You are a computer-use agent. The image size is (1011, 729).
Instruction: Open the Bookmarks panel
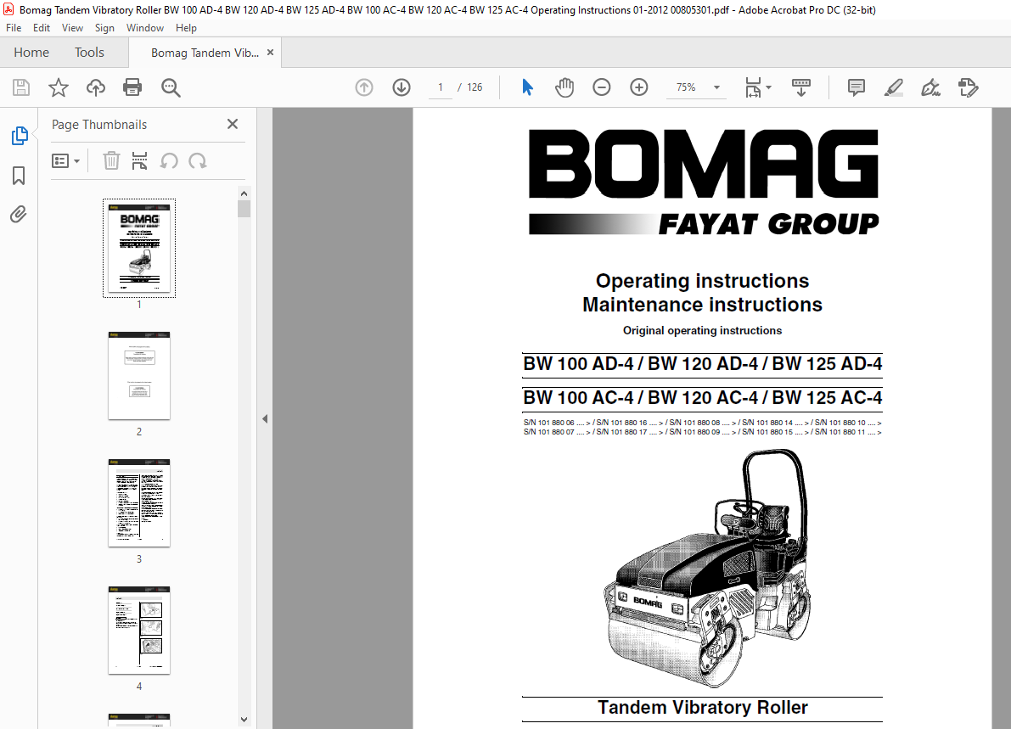click(19, 176)
